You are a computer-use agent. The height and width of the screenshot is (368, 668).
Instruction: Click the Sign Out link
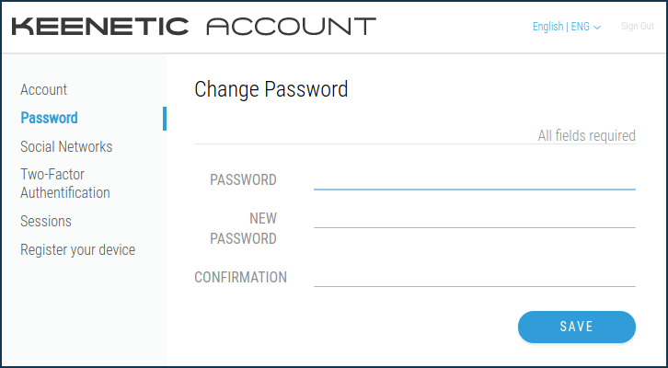point(638,26)
